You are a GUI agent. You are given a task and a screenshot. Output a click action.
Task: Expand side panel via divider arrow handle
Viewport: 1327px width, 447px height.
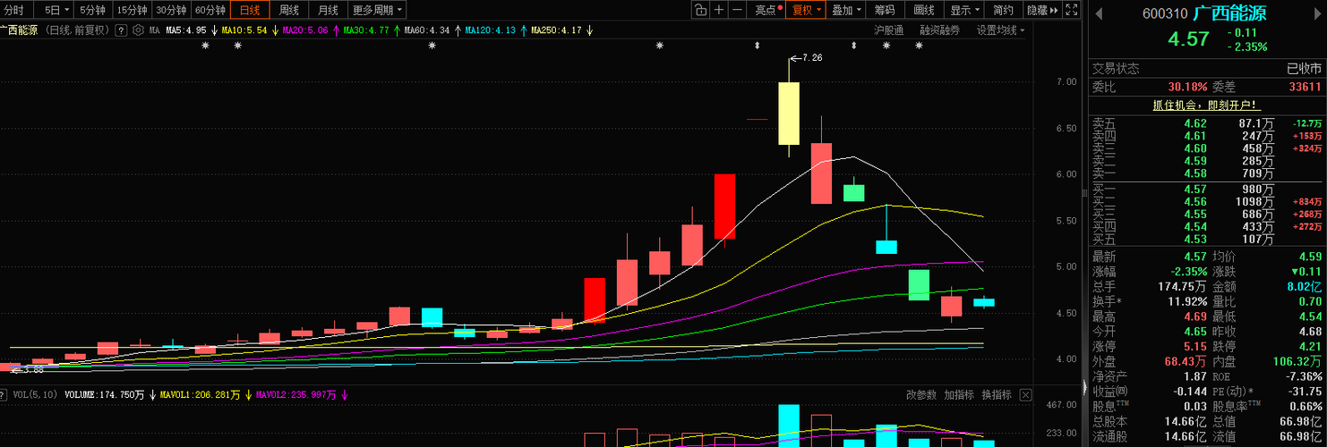[1085, 389]
